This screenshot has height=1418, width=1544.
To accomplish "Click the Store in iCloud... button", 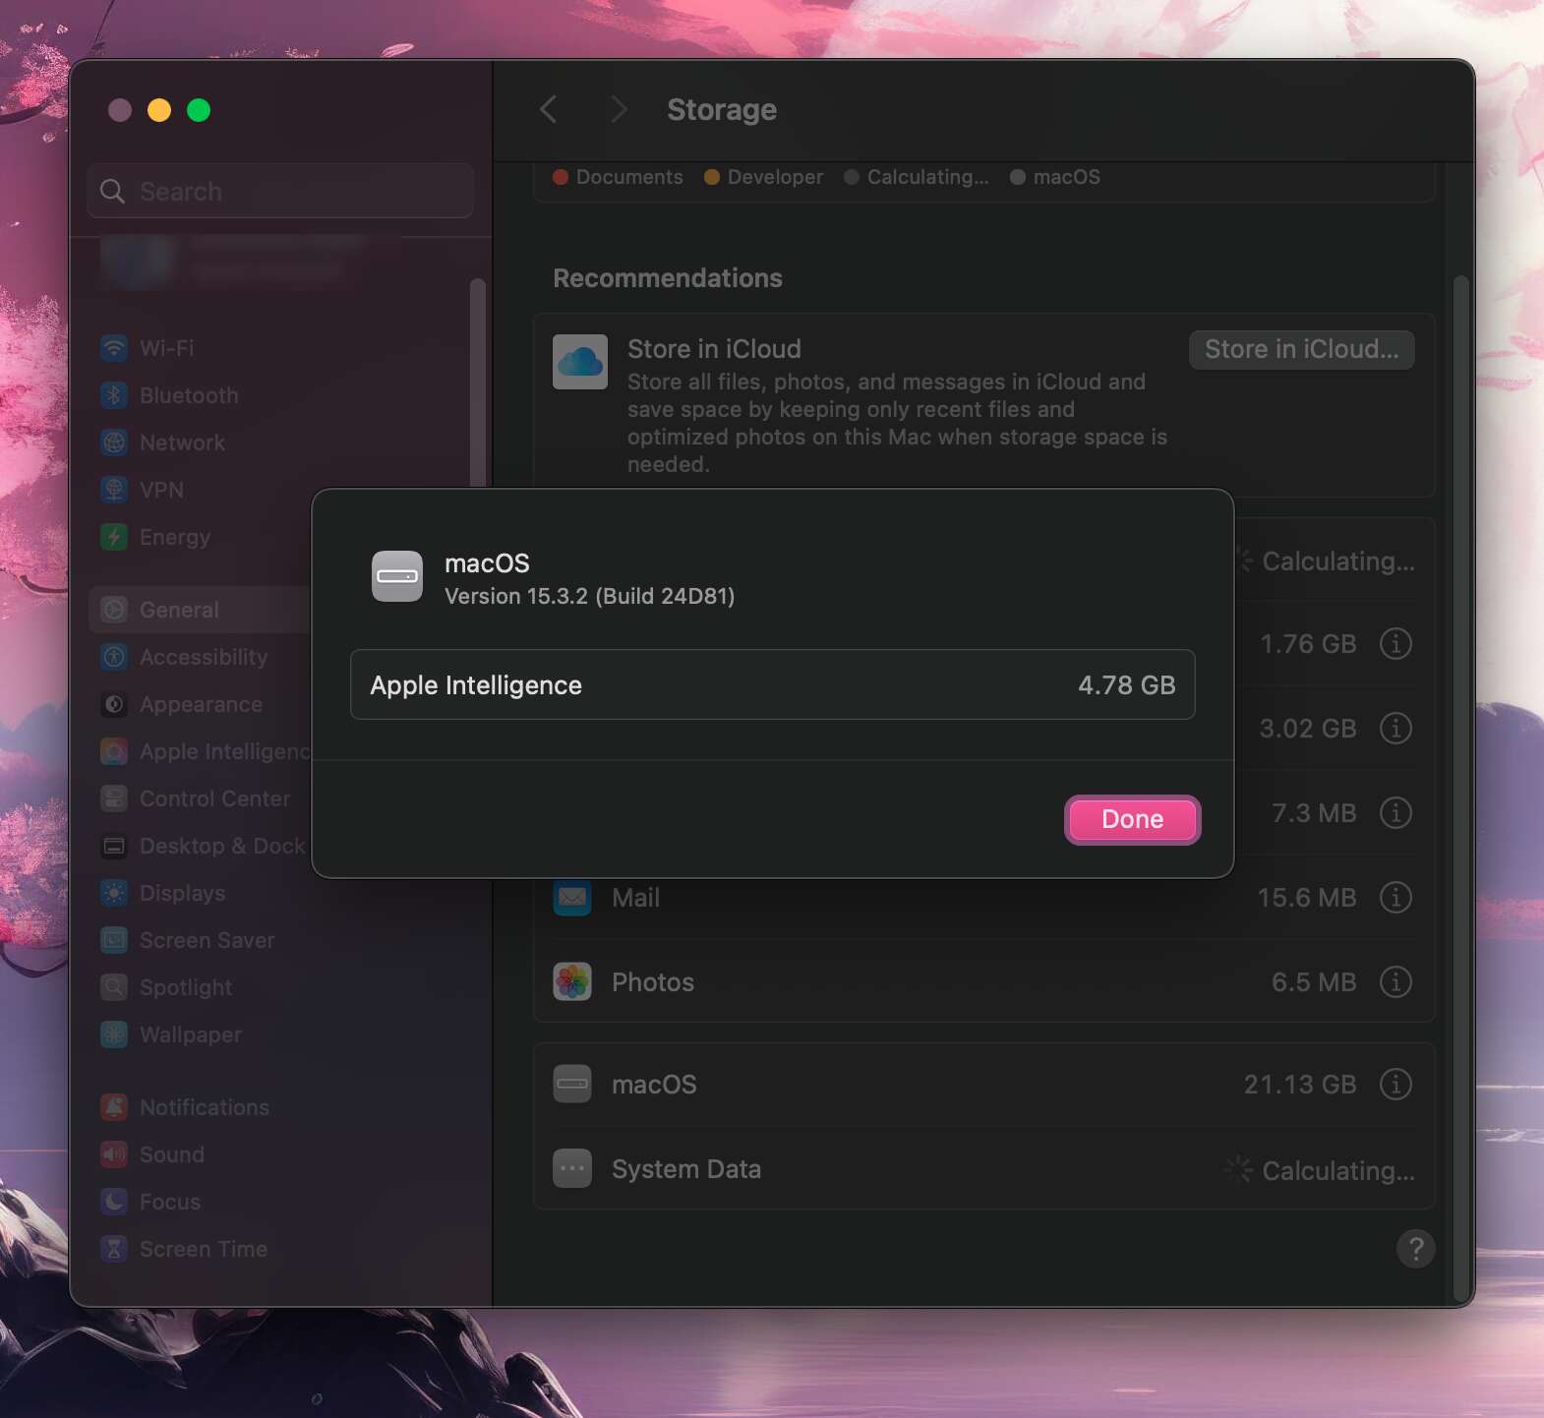I will pyautogui.click(x=1301, y=349).
